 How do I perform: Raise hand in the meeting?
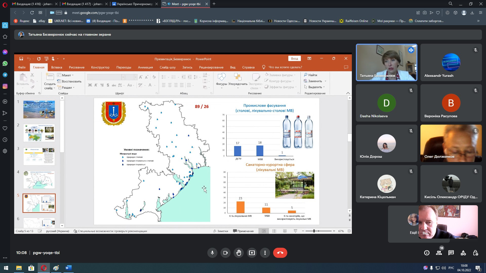coord(238,253)
